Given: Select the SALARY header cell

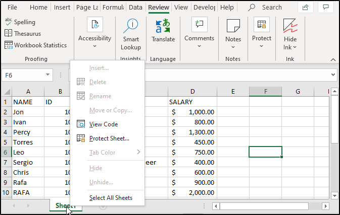Looking at the screenshot, I should (192, 102).
